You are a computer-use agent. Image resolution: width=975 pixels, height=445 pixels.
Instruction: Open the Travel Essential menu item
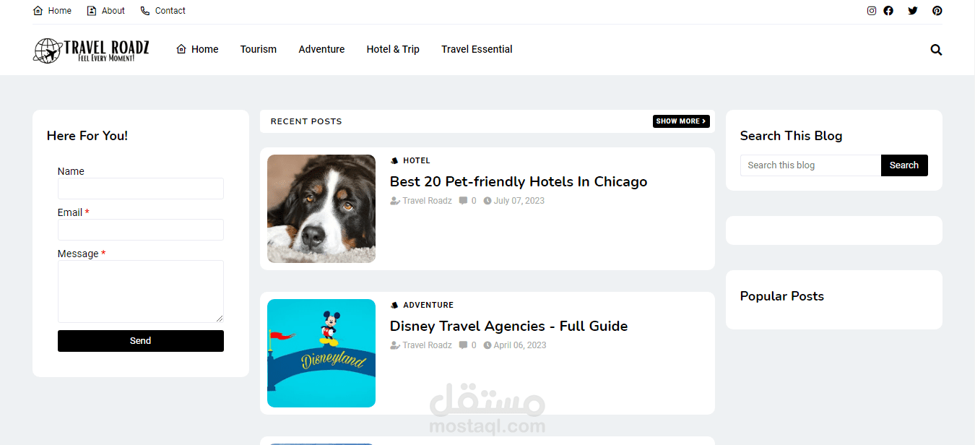pos(477,49)
